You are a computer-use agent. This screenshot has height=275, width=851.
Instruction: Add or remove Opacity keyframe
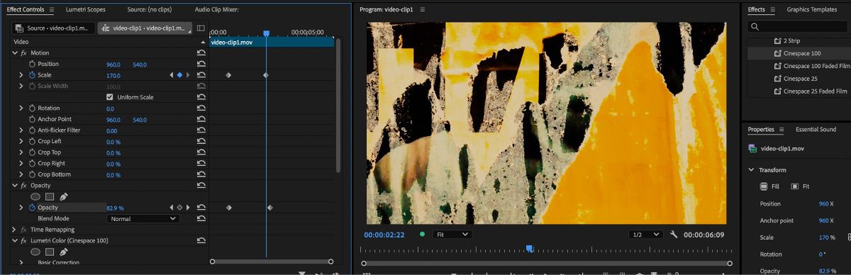pos(179,208)
